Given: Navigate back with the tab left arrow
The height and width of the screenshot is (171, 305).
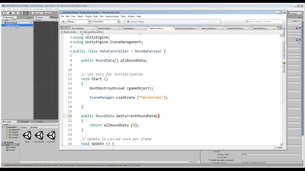Looking at the screenshot, I should pyautogui.click(x=62, y=28).
